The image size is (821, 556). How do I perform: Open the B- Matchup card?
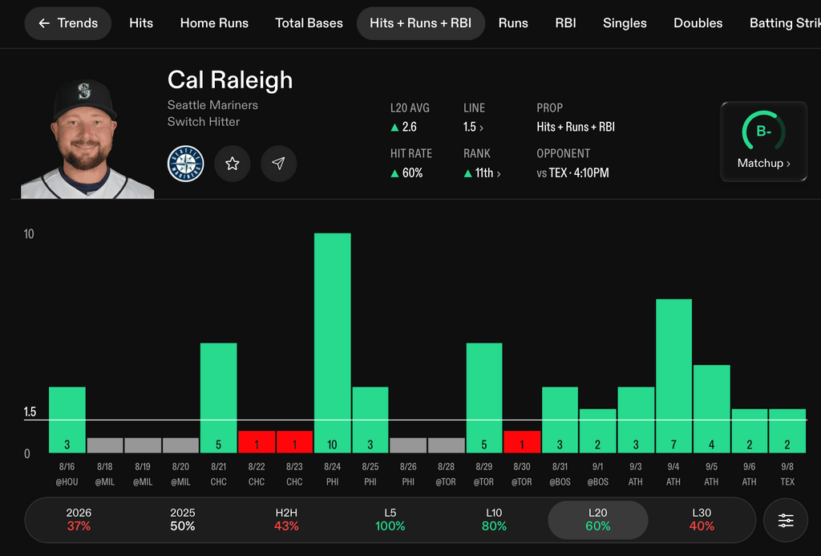[x=763, y=141]
